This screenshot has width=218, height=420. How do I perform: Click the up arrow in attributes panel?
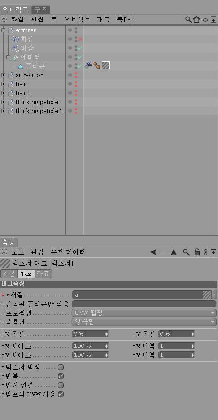174,252
